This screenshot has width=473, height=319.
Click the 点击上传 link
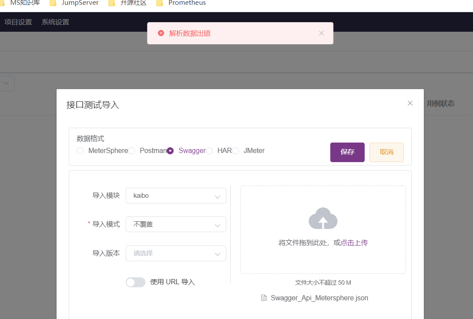[x=354, y=243]
